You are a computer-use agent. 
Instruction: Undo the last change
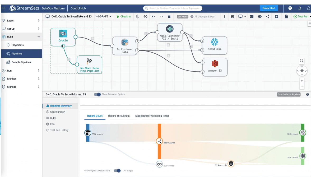(x=154, y=16)
